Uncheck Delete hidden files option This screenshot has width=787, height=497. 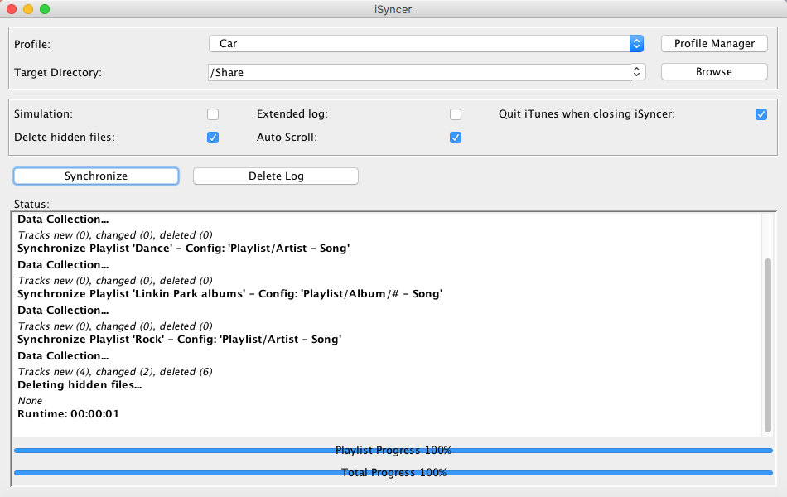point(213,138)
